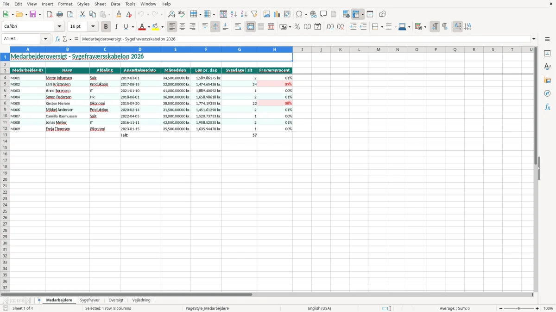Click the Print icon

(60, 14)
